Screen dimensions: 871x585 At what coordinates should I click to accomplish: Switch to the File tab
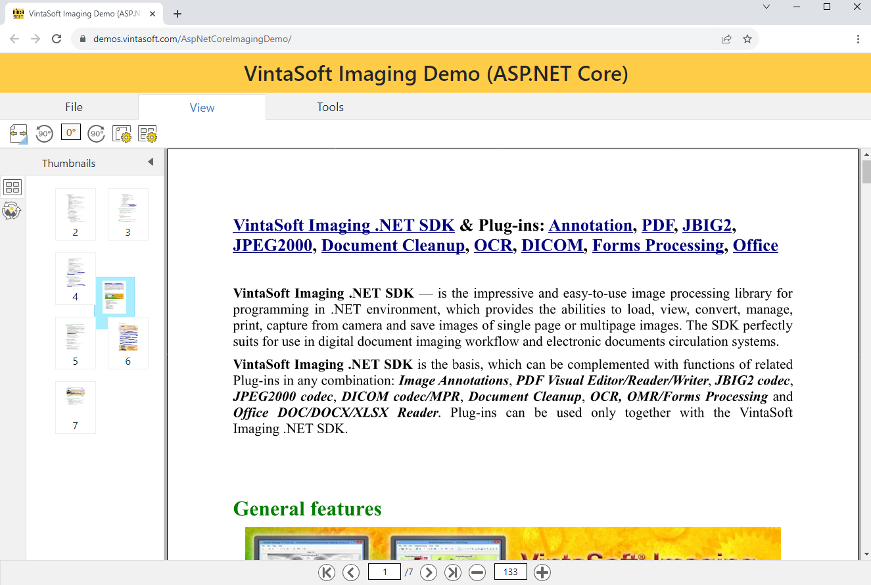click(x=74, y=107)
